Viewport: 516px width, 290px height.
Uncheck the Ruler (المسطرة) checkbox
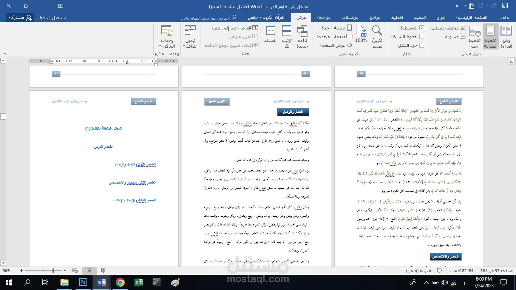422,28
